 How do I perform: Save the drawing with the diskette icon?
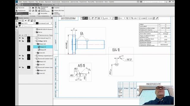click(36, 8)
